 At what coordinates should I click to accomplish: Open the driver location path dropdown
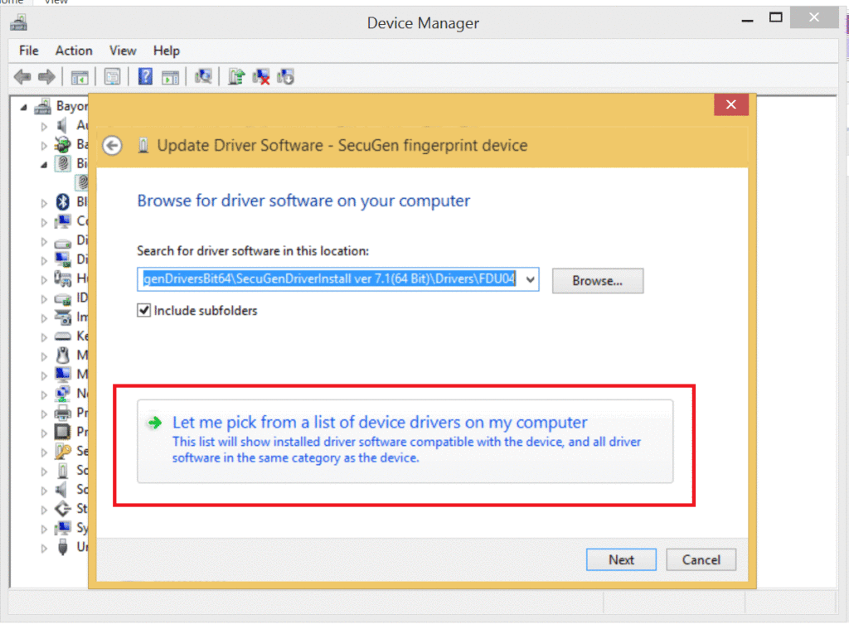coord(531,280)
